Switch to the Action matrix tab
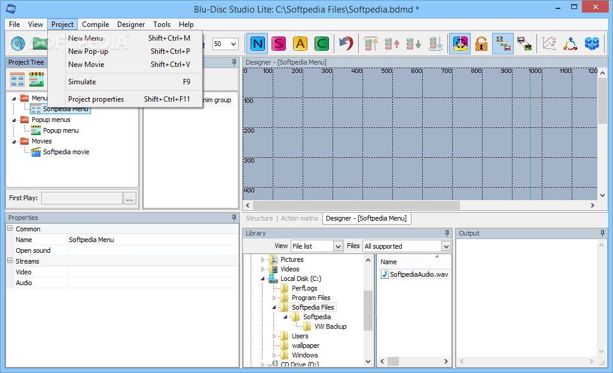Image resolution: width=613 pixels, height=373 pixels. (x=300, y=218)
